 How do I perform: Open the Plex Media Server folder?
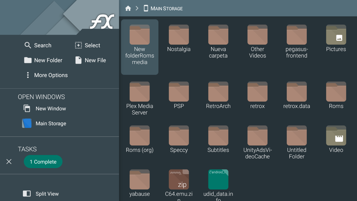point(140,99)
